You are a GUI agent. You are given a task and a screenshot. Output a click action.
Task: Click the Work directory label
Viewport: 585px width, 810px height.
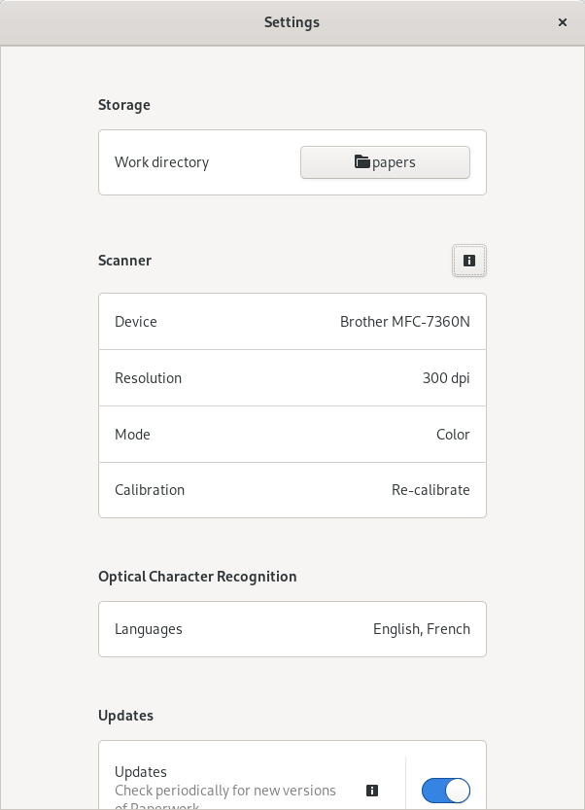coord(161,162)
